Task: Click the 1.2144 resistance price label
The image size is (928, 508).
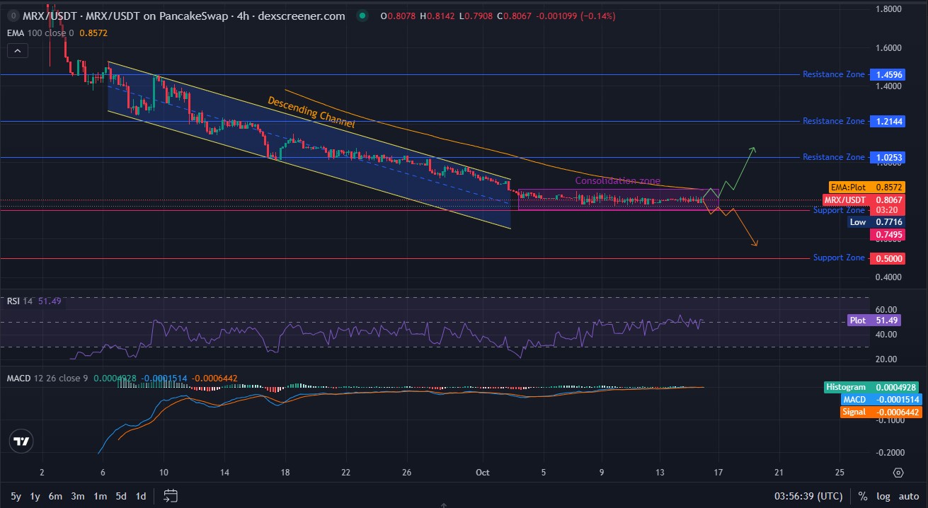Action: (889, 121)
